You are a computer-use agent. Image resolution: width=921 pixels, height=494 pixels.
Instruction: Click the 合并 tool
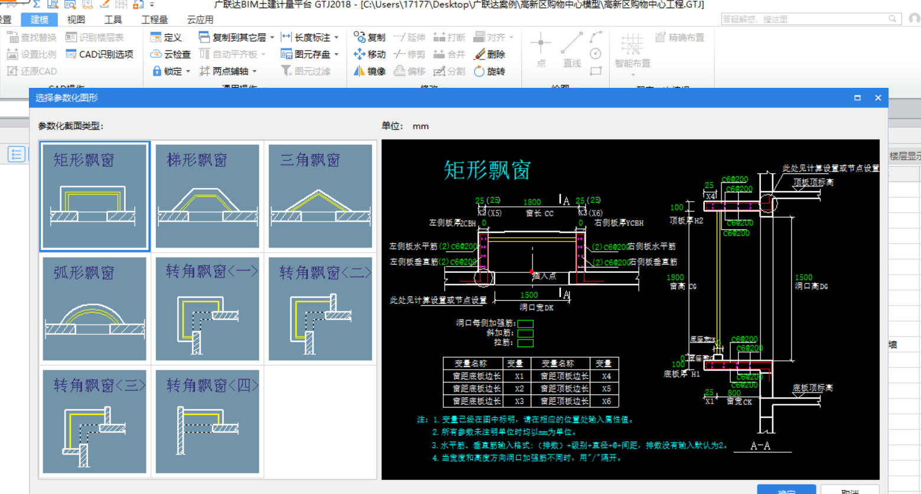coord(449,54)
